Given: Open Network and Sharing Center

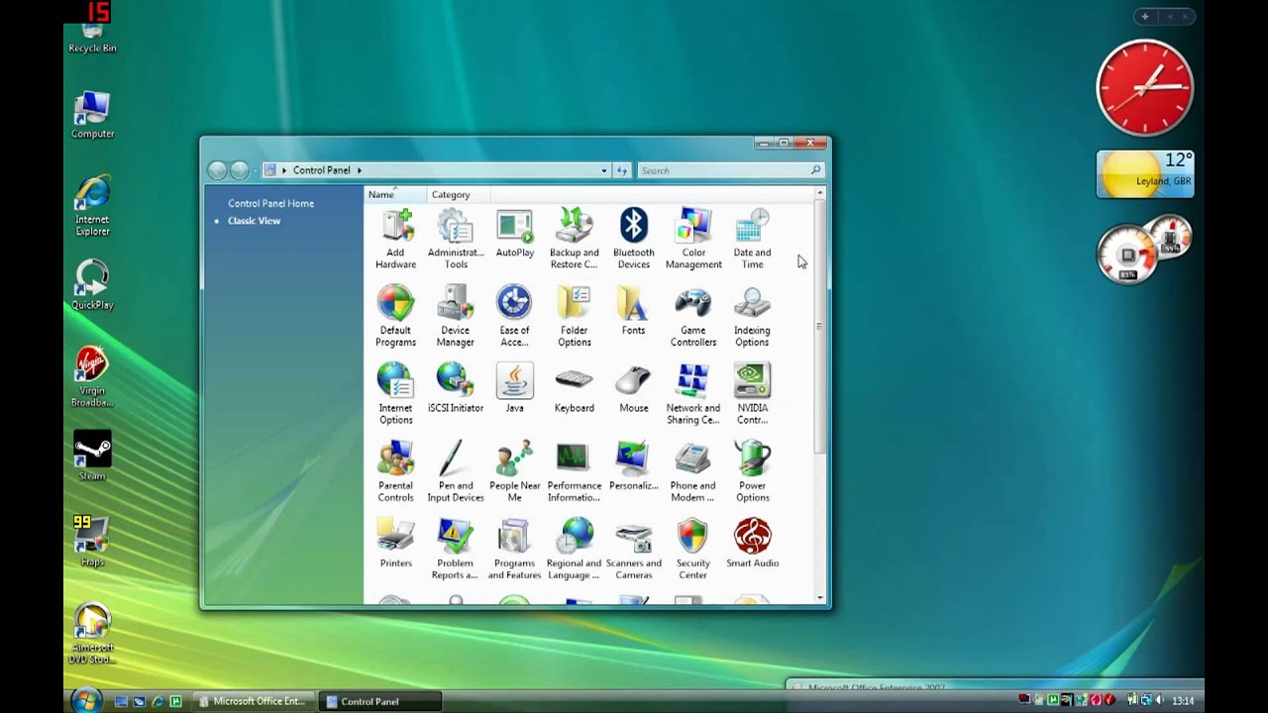Looking at the screenshot, I should pos(692,383).
